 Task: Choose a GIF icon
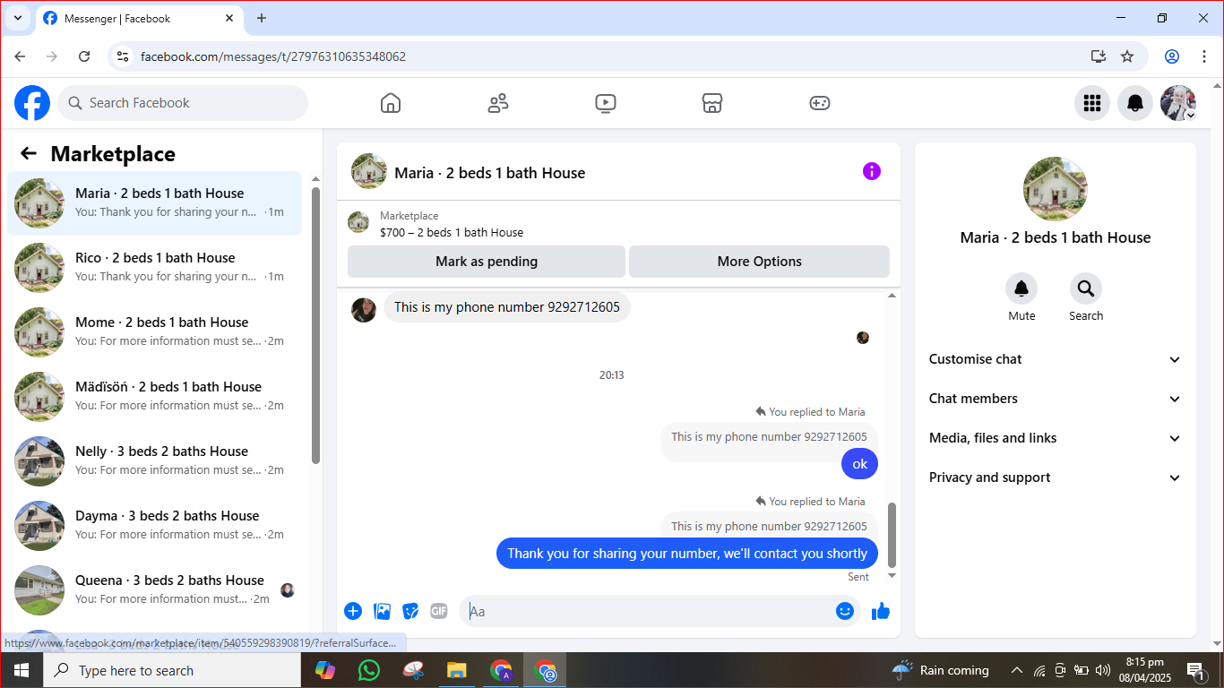pyautogui.click(x=438, y=611)
